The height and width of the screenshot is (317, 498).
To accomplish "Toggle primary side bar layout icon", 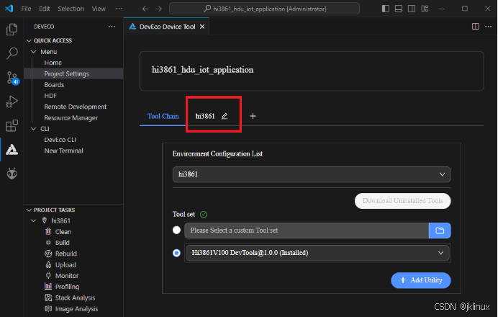I will (386, 9).
